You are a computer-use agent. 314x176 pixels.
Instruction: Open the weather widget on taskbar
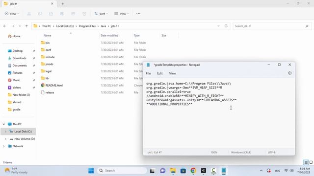(x=16, y=171)
